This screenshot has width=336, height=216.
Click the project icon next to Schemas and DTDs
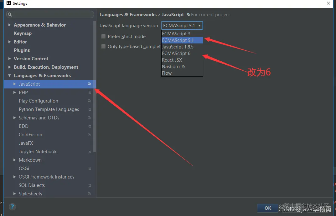pos(89,118)
